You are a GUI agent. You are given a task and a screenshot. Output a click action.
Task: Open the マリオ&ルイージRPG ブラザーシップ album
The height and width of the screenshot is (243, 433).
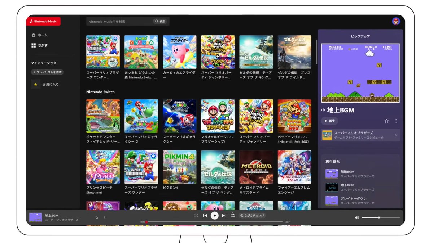coord(218,122)
